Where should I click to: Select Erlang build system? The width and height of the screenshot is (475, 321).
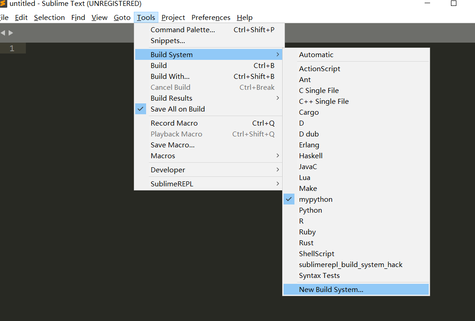pos(356,145)
